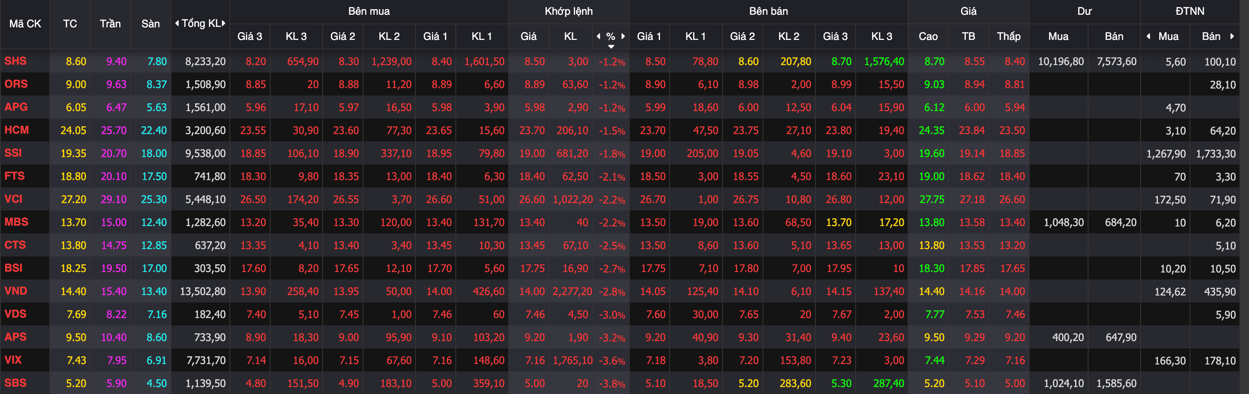Click VCI matched volume 1,022,20
Image resolution: width=1249 pixels, height=394 pixels.
572,200
